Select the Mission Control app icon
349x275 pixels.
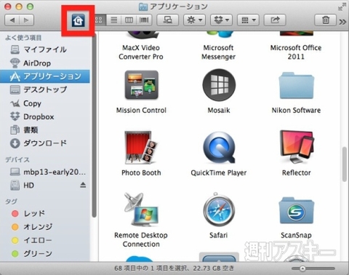point(142,85)
